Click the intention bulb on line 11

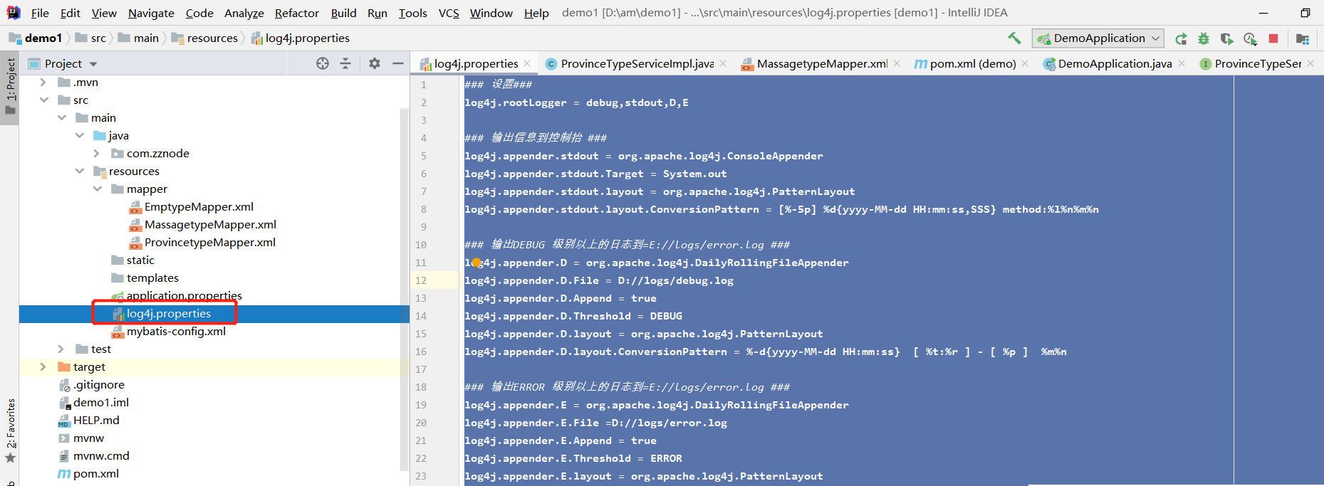click(476, 263)
